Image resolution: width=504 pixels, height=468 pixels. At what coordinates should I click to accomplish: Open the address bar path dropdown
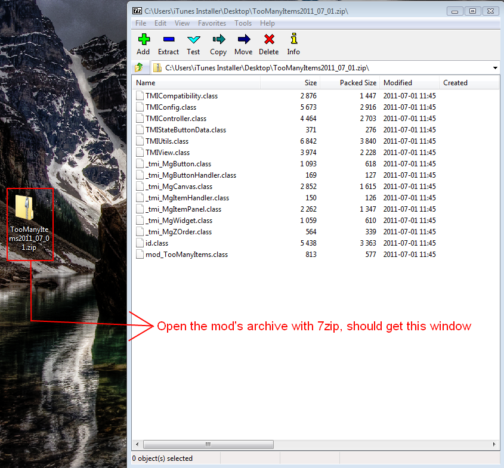click(495, 68)
